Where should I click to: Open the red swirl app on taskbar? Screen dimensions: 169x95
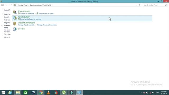(56, 92)
